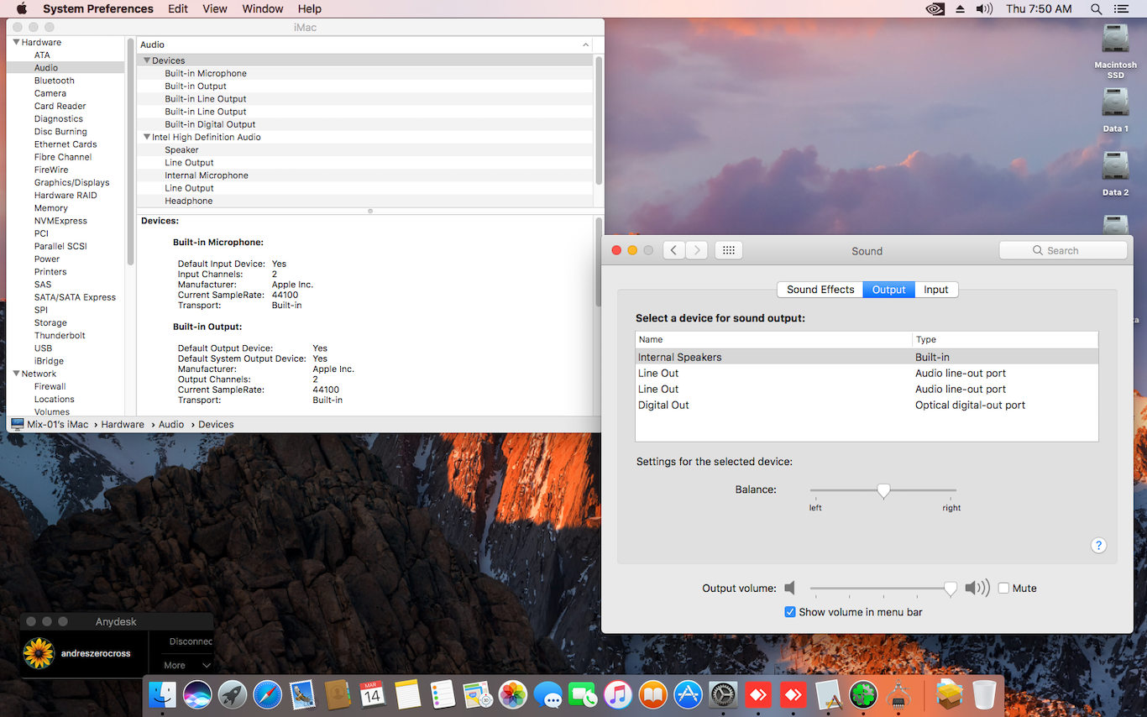The image size is (1147, 717).
Task: Enable the Mute checkbox
Action: pos(1003,589)
